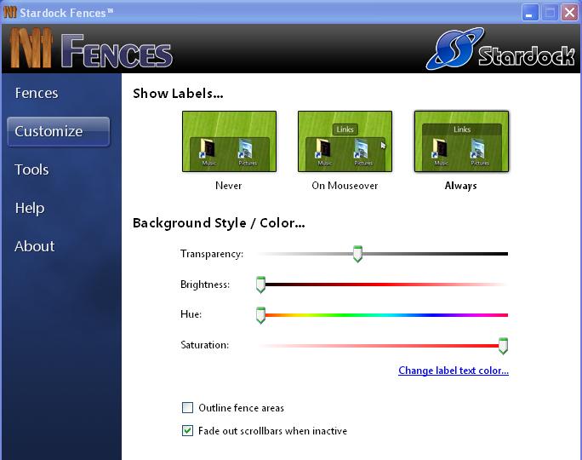Choose the Never show labels thumbnail

229,141
